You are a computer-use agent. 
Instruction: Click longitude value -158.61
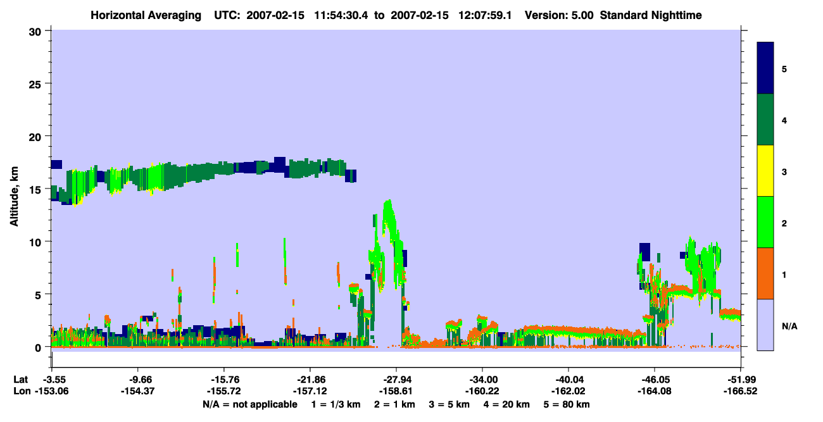[396, 391]
